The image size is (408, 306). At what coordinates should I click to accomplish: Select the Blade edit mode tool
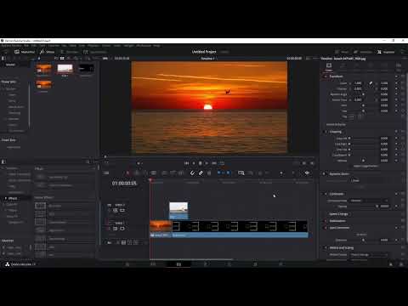click(x=153, y=173)
